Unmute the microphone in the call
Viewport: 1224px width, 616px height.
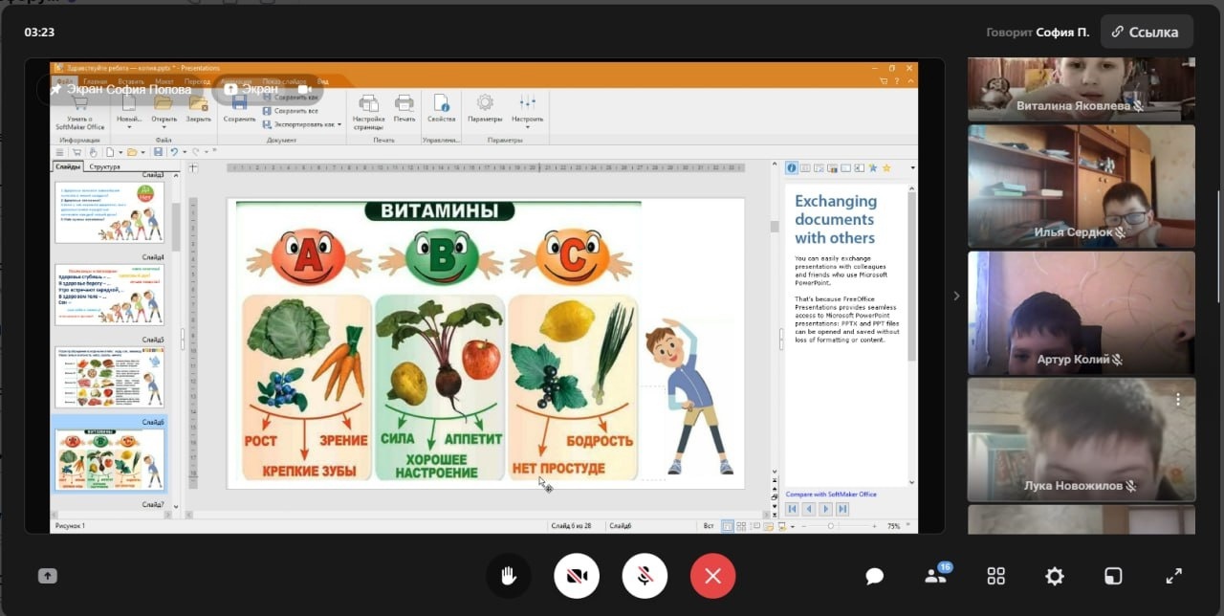(645, 576)
